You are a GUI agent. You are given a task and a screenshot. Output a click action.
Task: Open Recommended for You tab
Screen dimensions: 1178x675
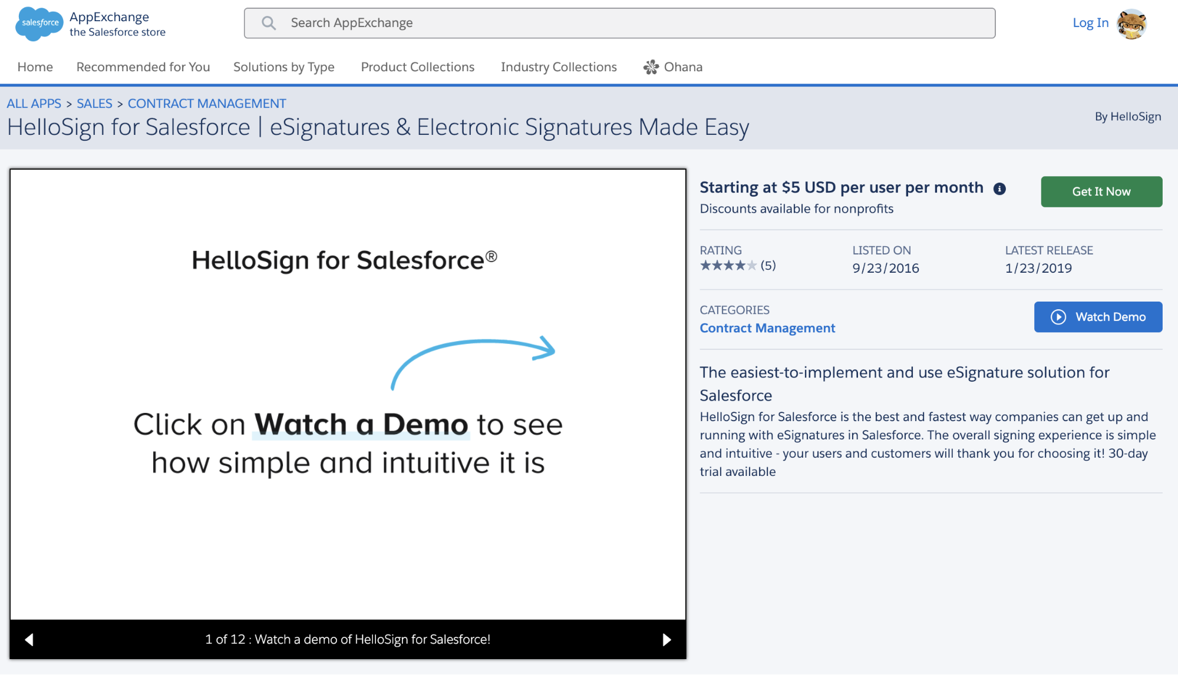(143, 67)
